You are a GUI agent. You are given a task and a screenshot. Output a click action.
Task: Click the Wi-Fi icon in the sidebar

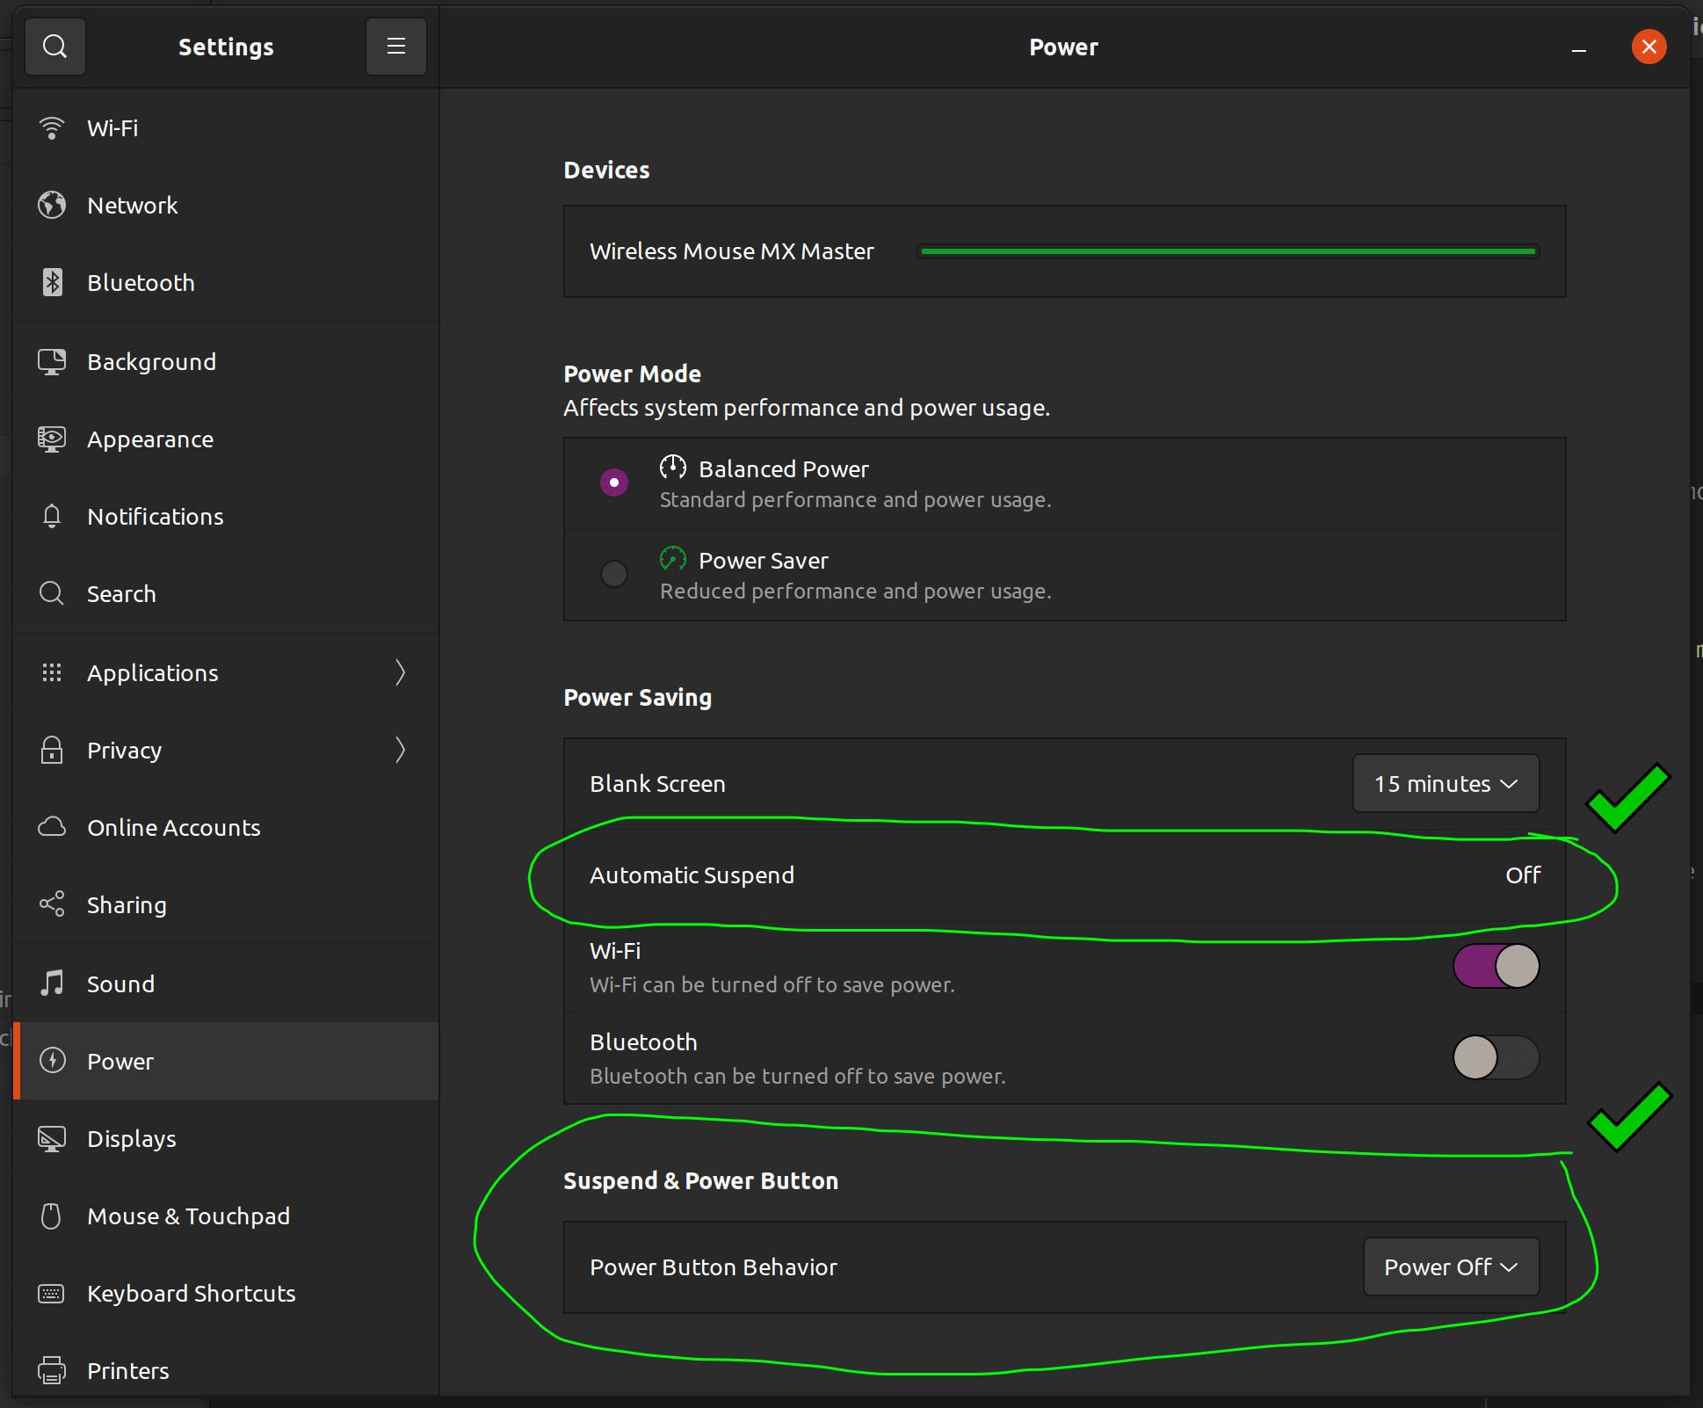[52, 128]
